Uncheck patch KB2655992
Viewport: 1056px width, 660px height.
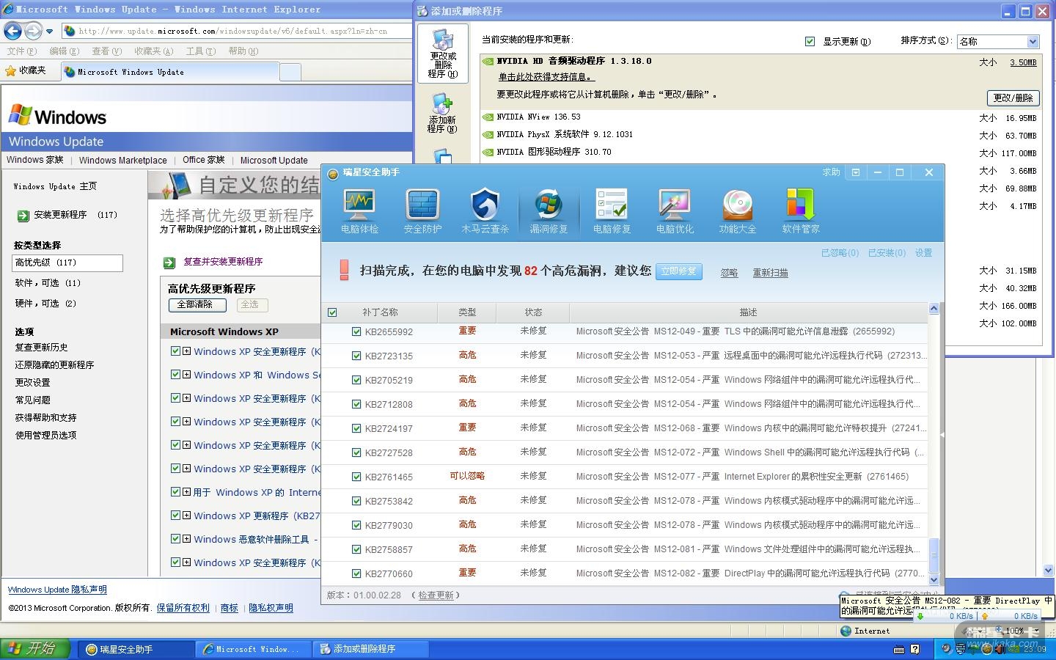[356, 331]
